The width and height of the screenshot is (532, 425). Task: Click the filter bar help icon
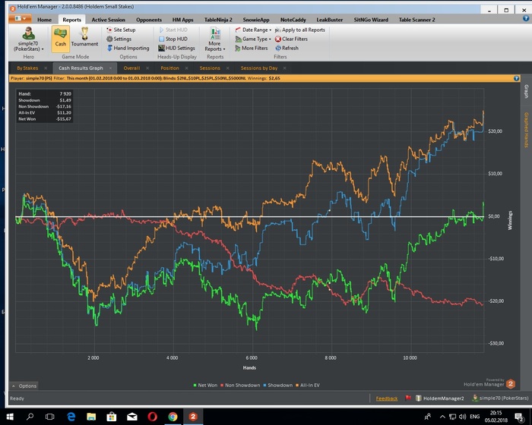click(516, 78)
